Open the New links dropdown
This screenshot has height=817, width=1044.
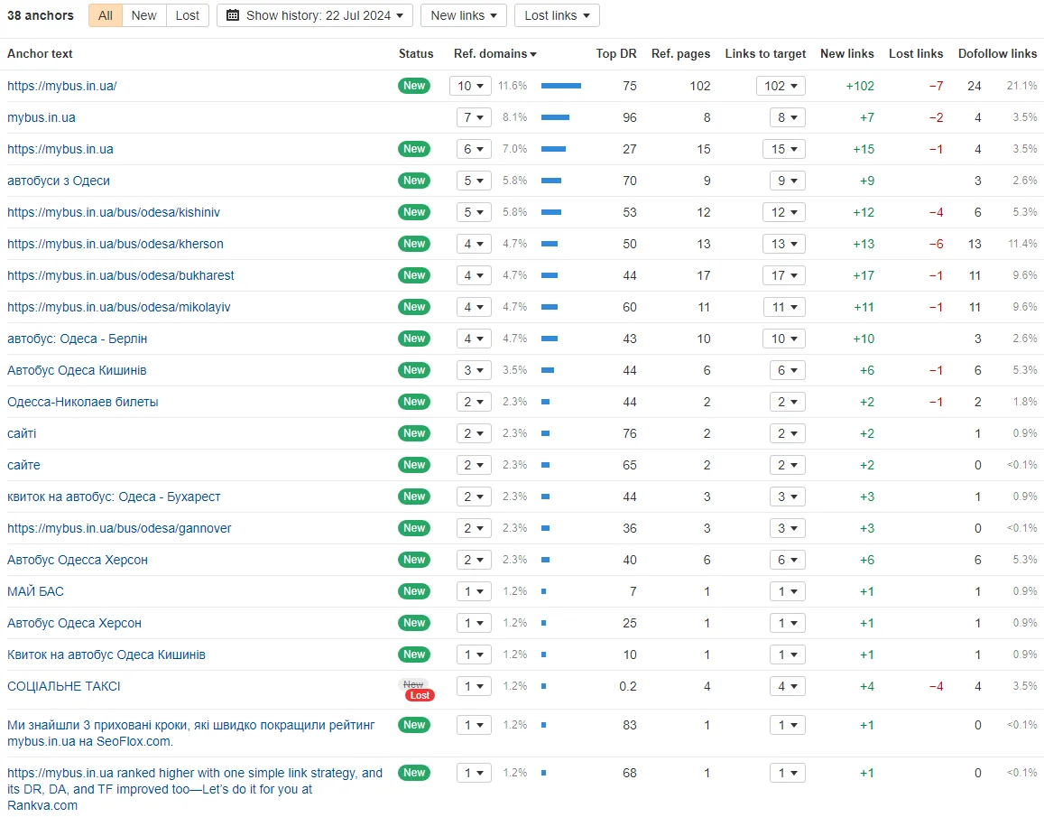pyautogui.click(x=464, y=15)
